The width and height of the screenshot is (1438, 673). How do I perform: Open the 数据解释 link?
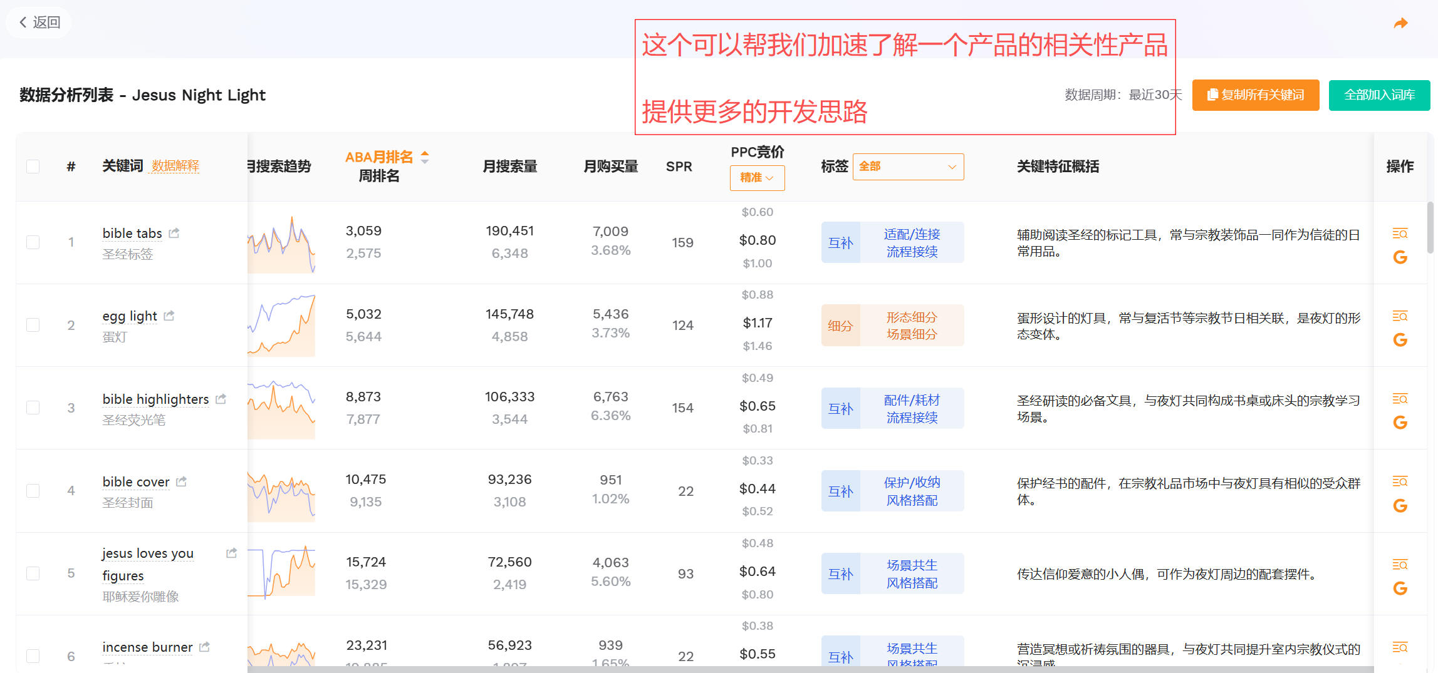175,166
